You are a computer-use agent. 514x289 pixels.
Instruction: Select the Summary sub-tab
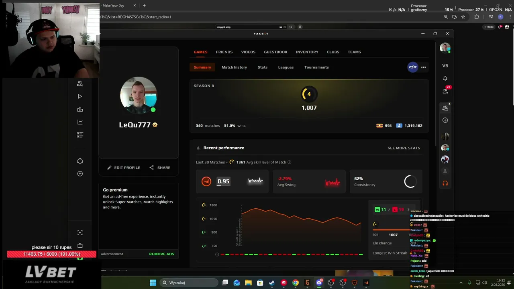click(202, 67)
